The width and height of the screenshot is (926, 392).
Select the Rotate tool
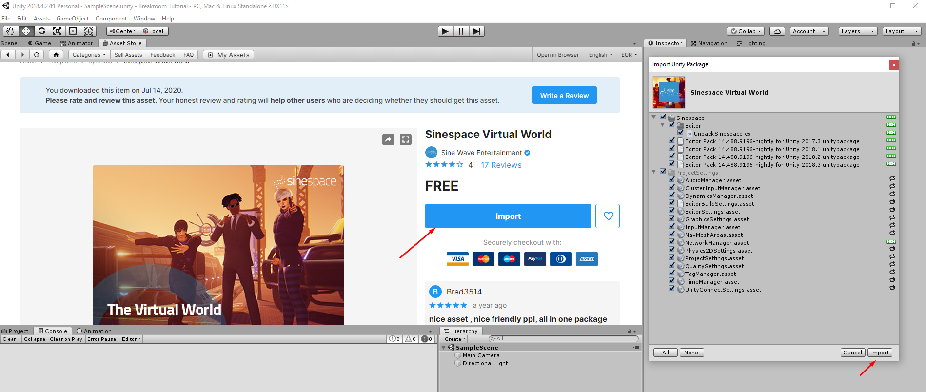41,31
